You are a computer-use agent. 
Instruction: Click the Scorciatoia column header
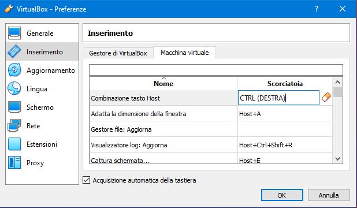[x=285, y=84]
